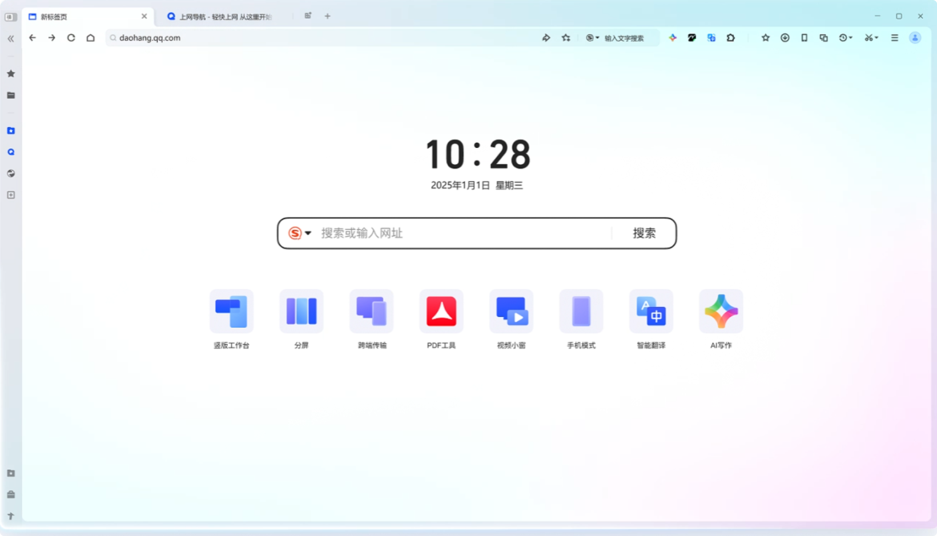Switch to 手机模式 phone mode
The height and width of the screenshot is (536, 937).
point(581,312)
